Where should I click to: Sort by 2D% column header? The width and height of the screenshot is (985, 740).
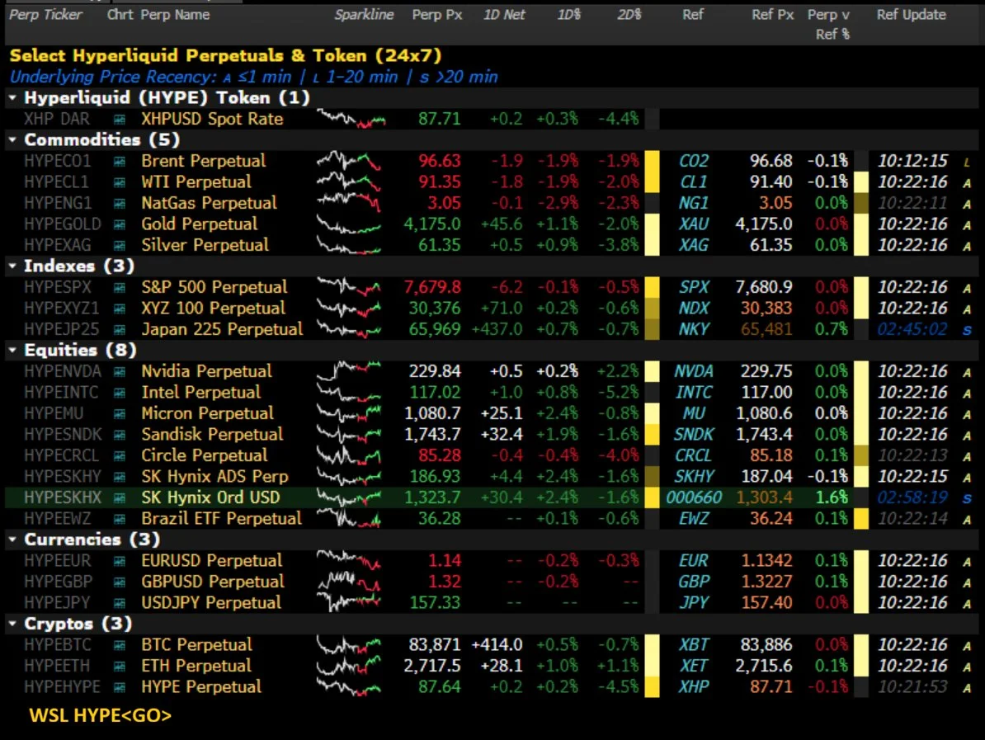629,15
